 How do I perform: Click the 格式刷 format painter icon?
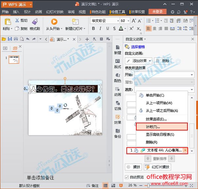point(35,21)
